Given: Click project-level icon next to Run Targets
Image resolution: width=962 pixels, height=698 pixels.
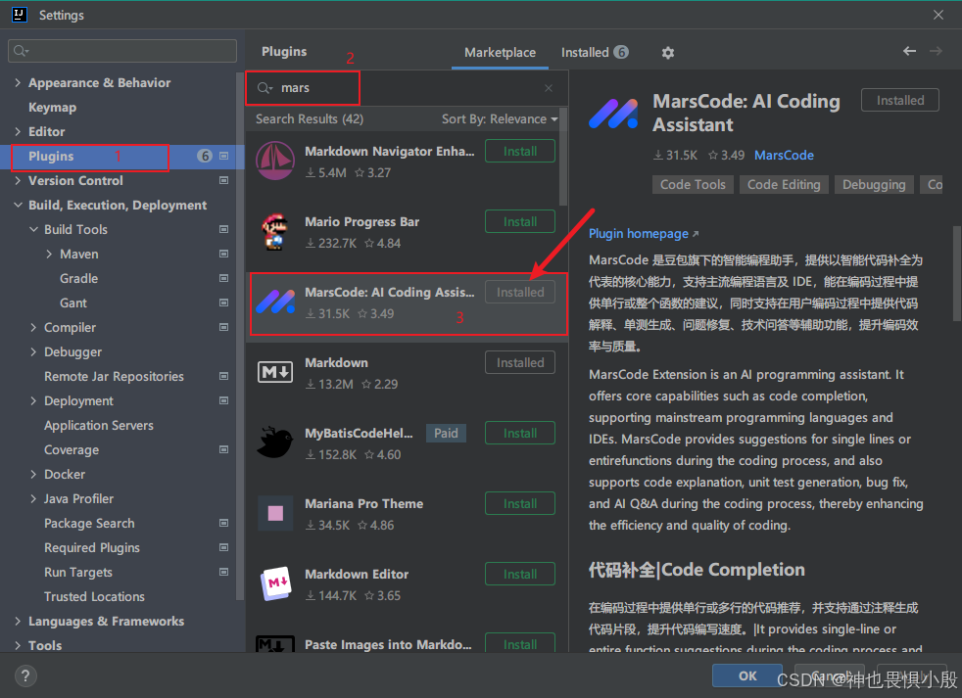Looking at the screenshot, I should tap(224, 573).
